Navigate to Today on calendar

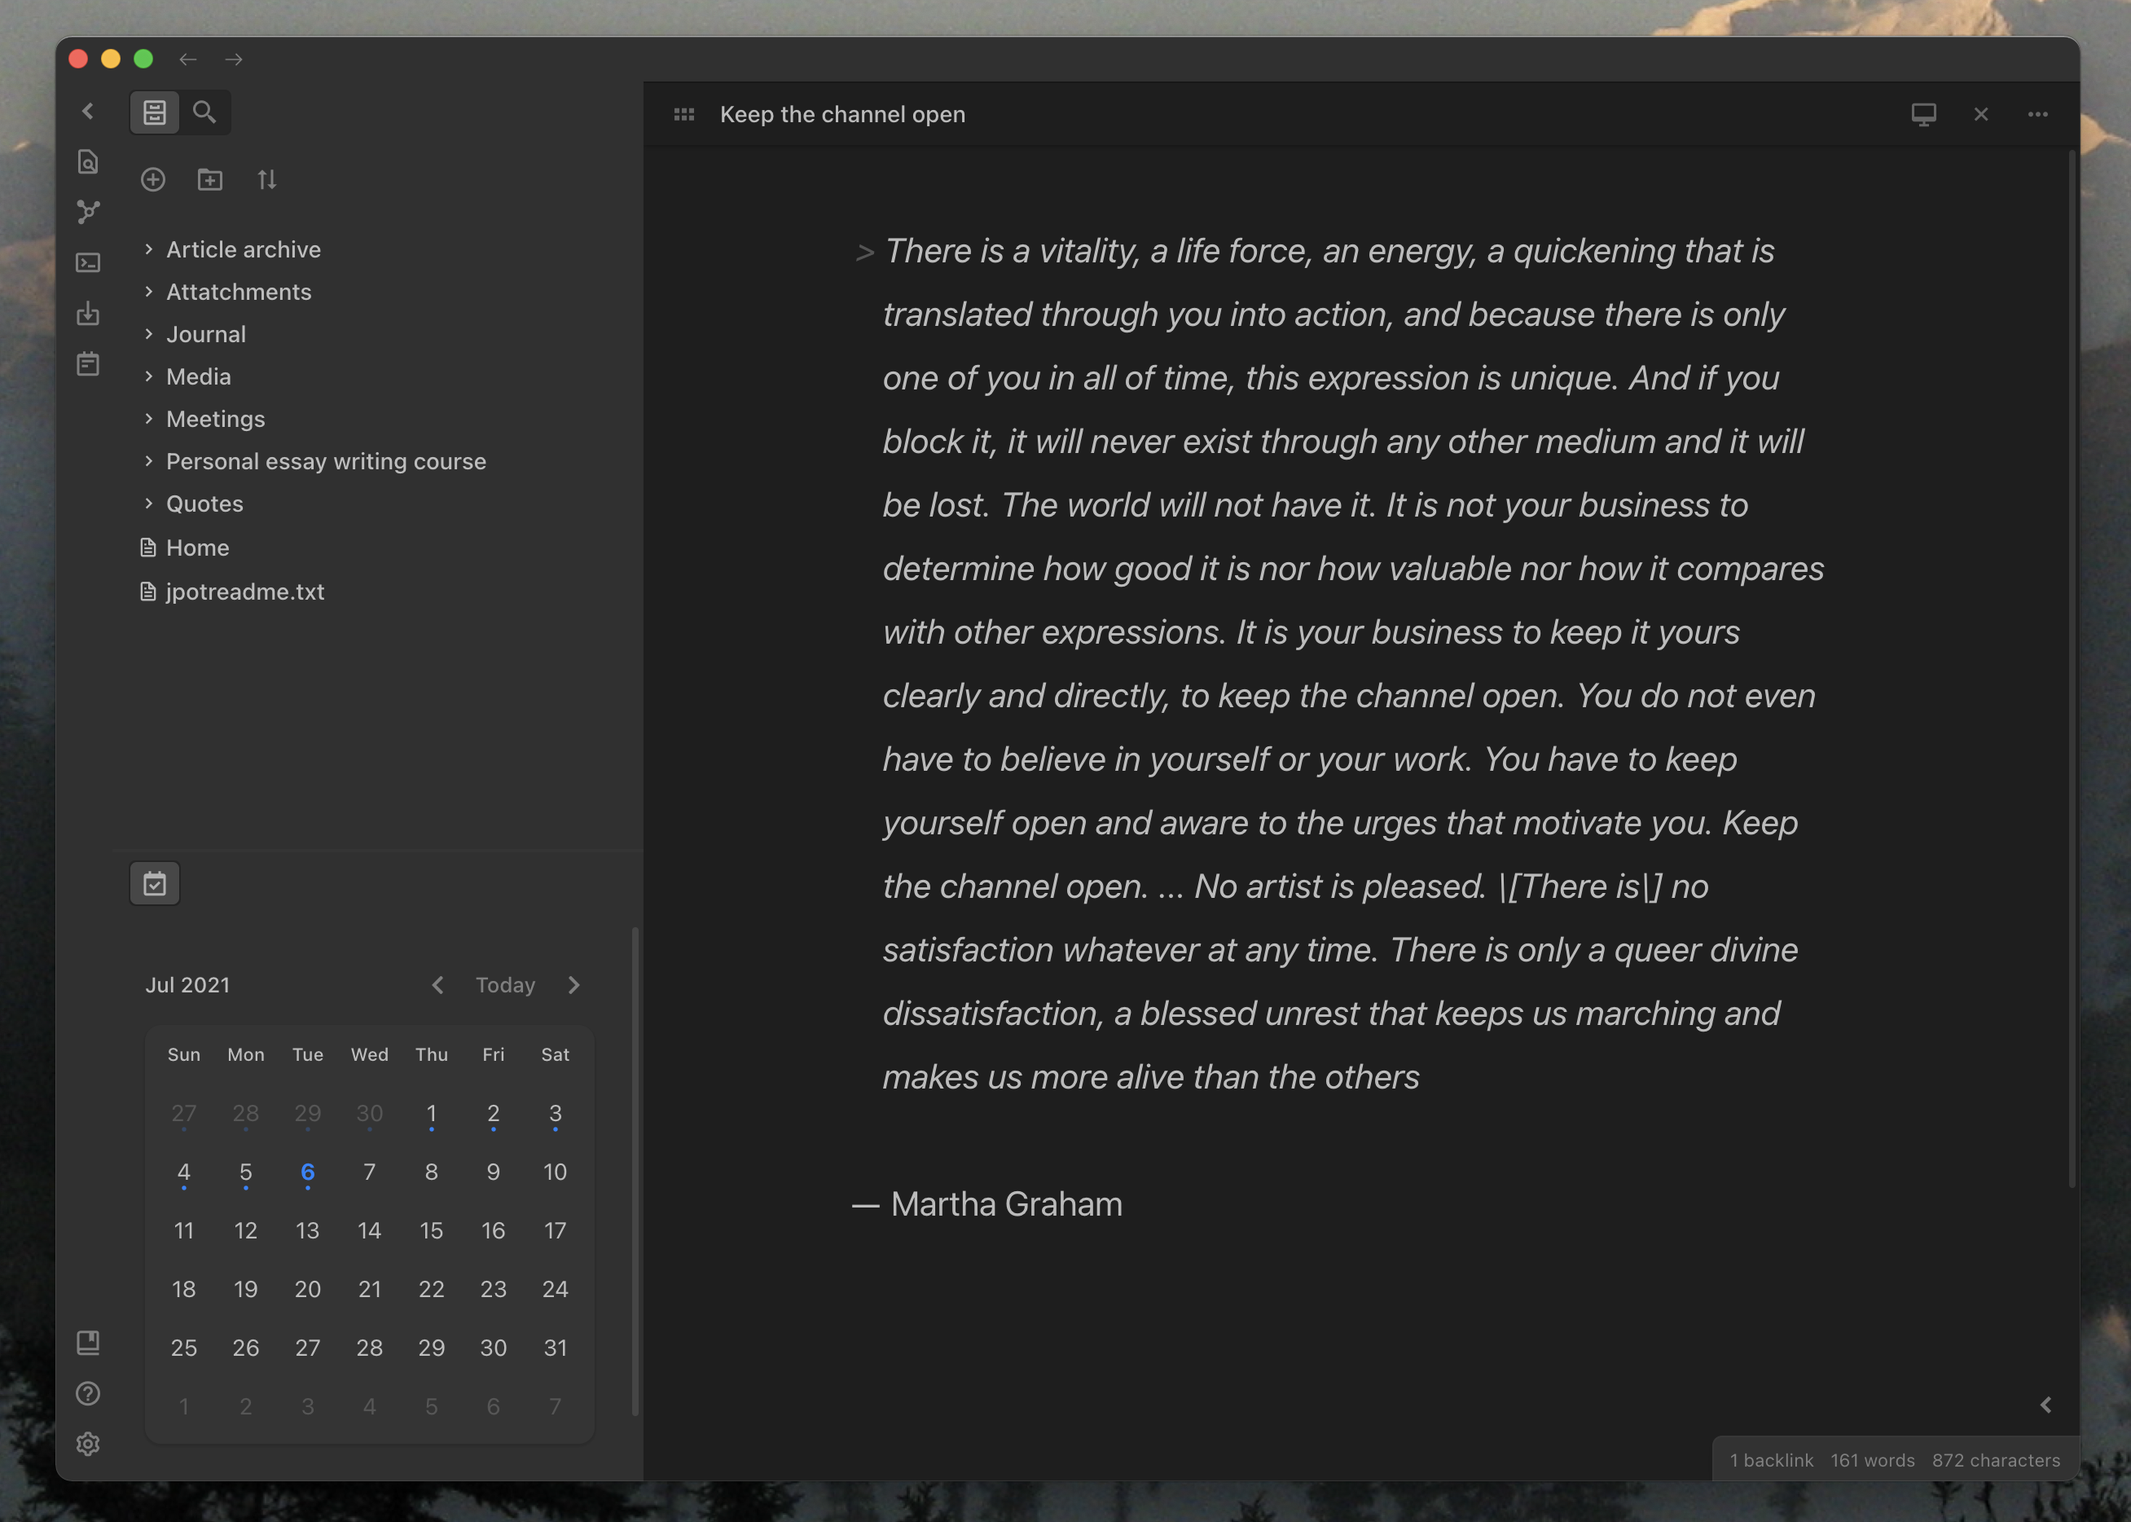[504, 983]
